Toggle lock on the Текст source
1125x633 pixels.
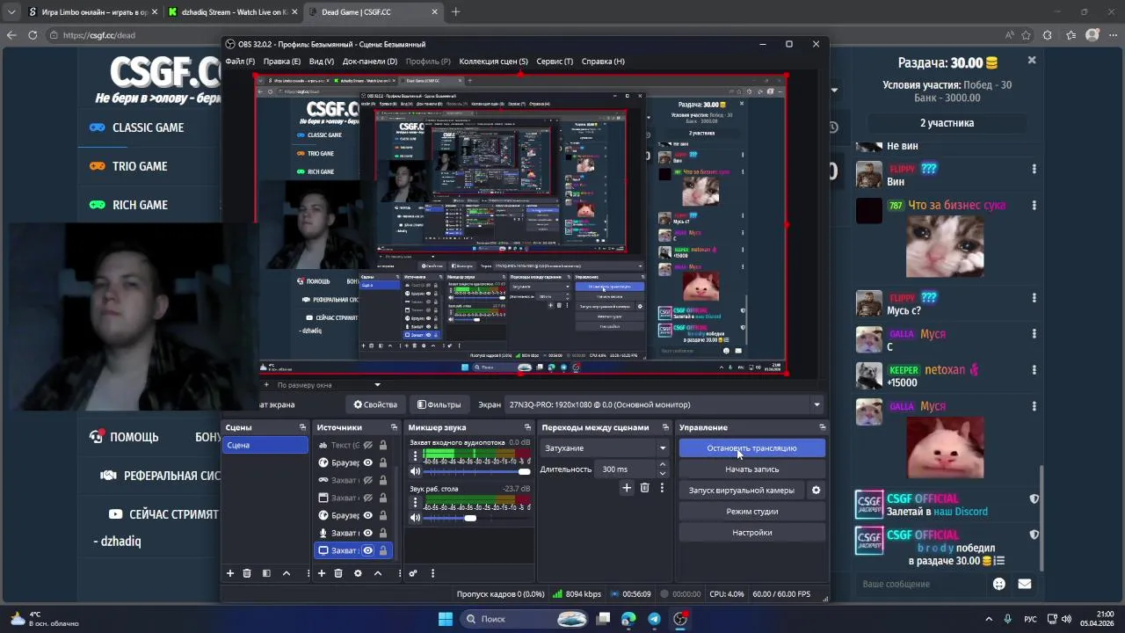382,445
